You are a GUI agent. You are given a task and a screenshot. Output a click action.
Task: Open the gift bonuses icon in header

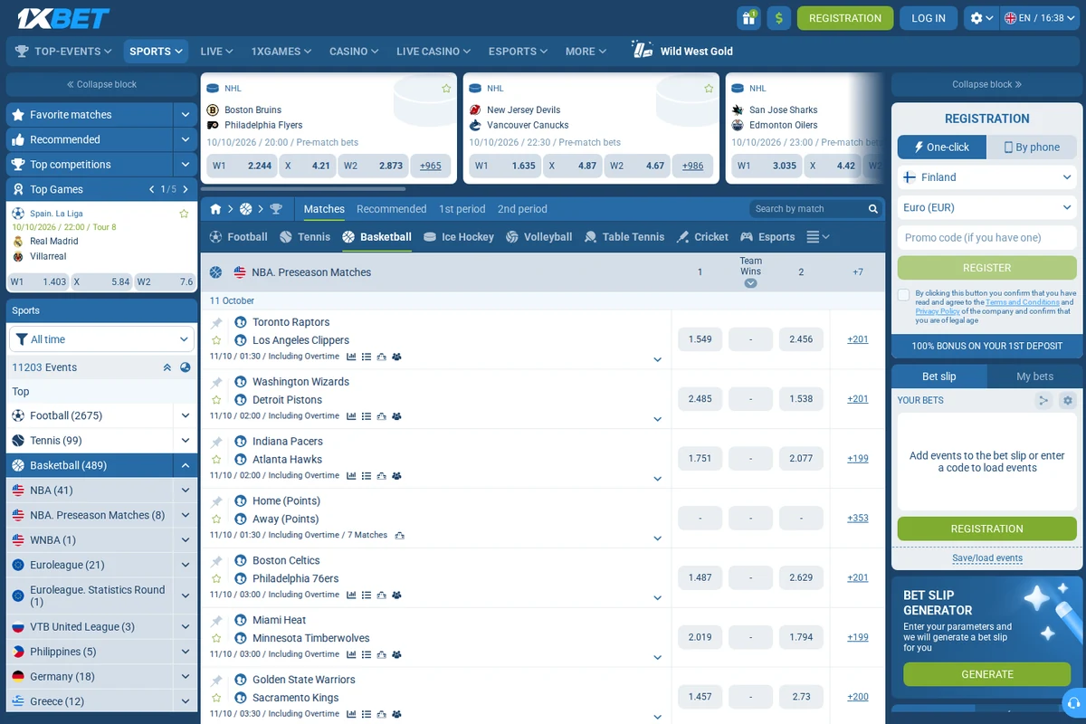point(748,18)
